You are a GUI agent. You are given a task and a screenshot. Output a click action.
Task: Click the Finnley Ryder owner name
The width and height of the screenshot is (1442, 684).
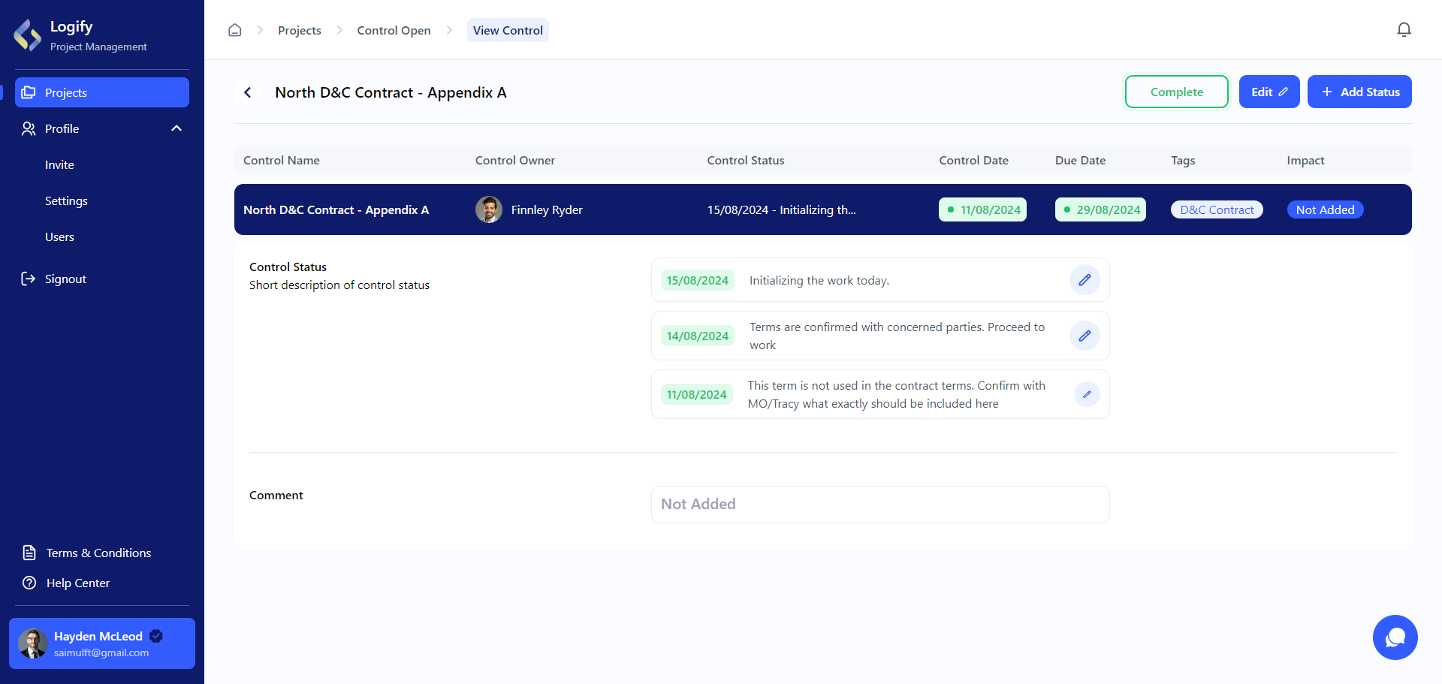pyautogui.click(x=547, y=209)
